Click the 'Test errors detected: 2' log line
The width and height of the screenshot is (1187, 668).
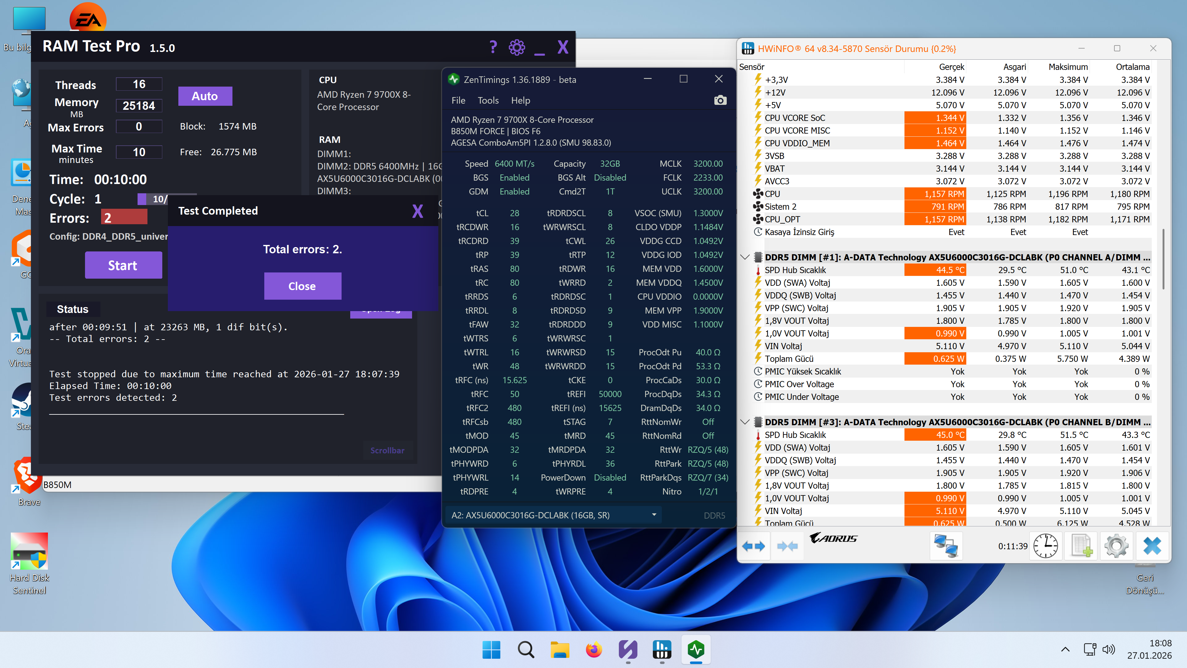click(x=113, y=397)
